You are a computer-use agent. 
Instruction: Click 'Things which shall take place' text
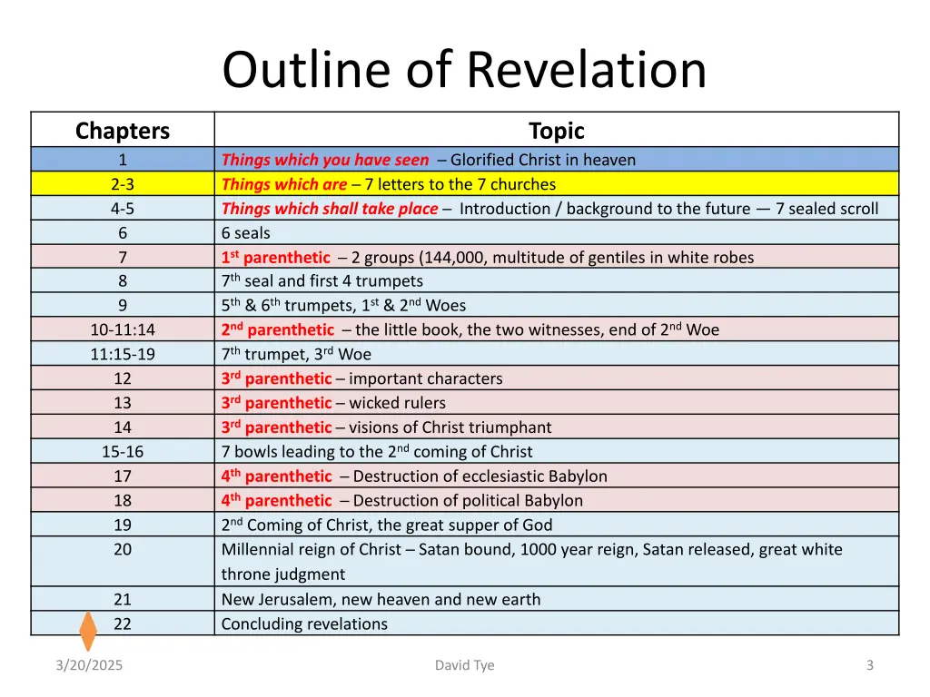pos(330,209)
